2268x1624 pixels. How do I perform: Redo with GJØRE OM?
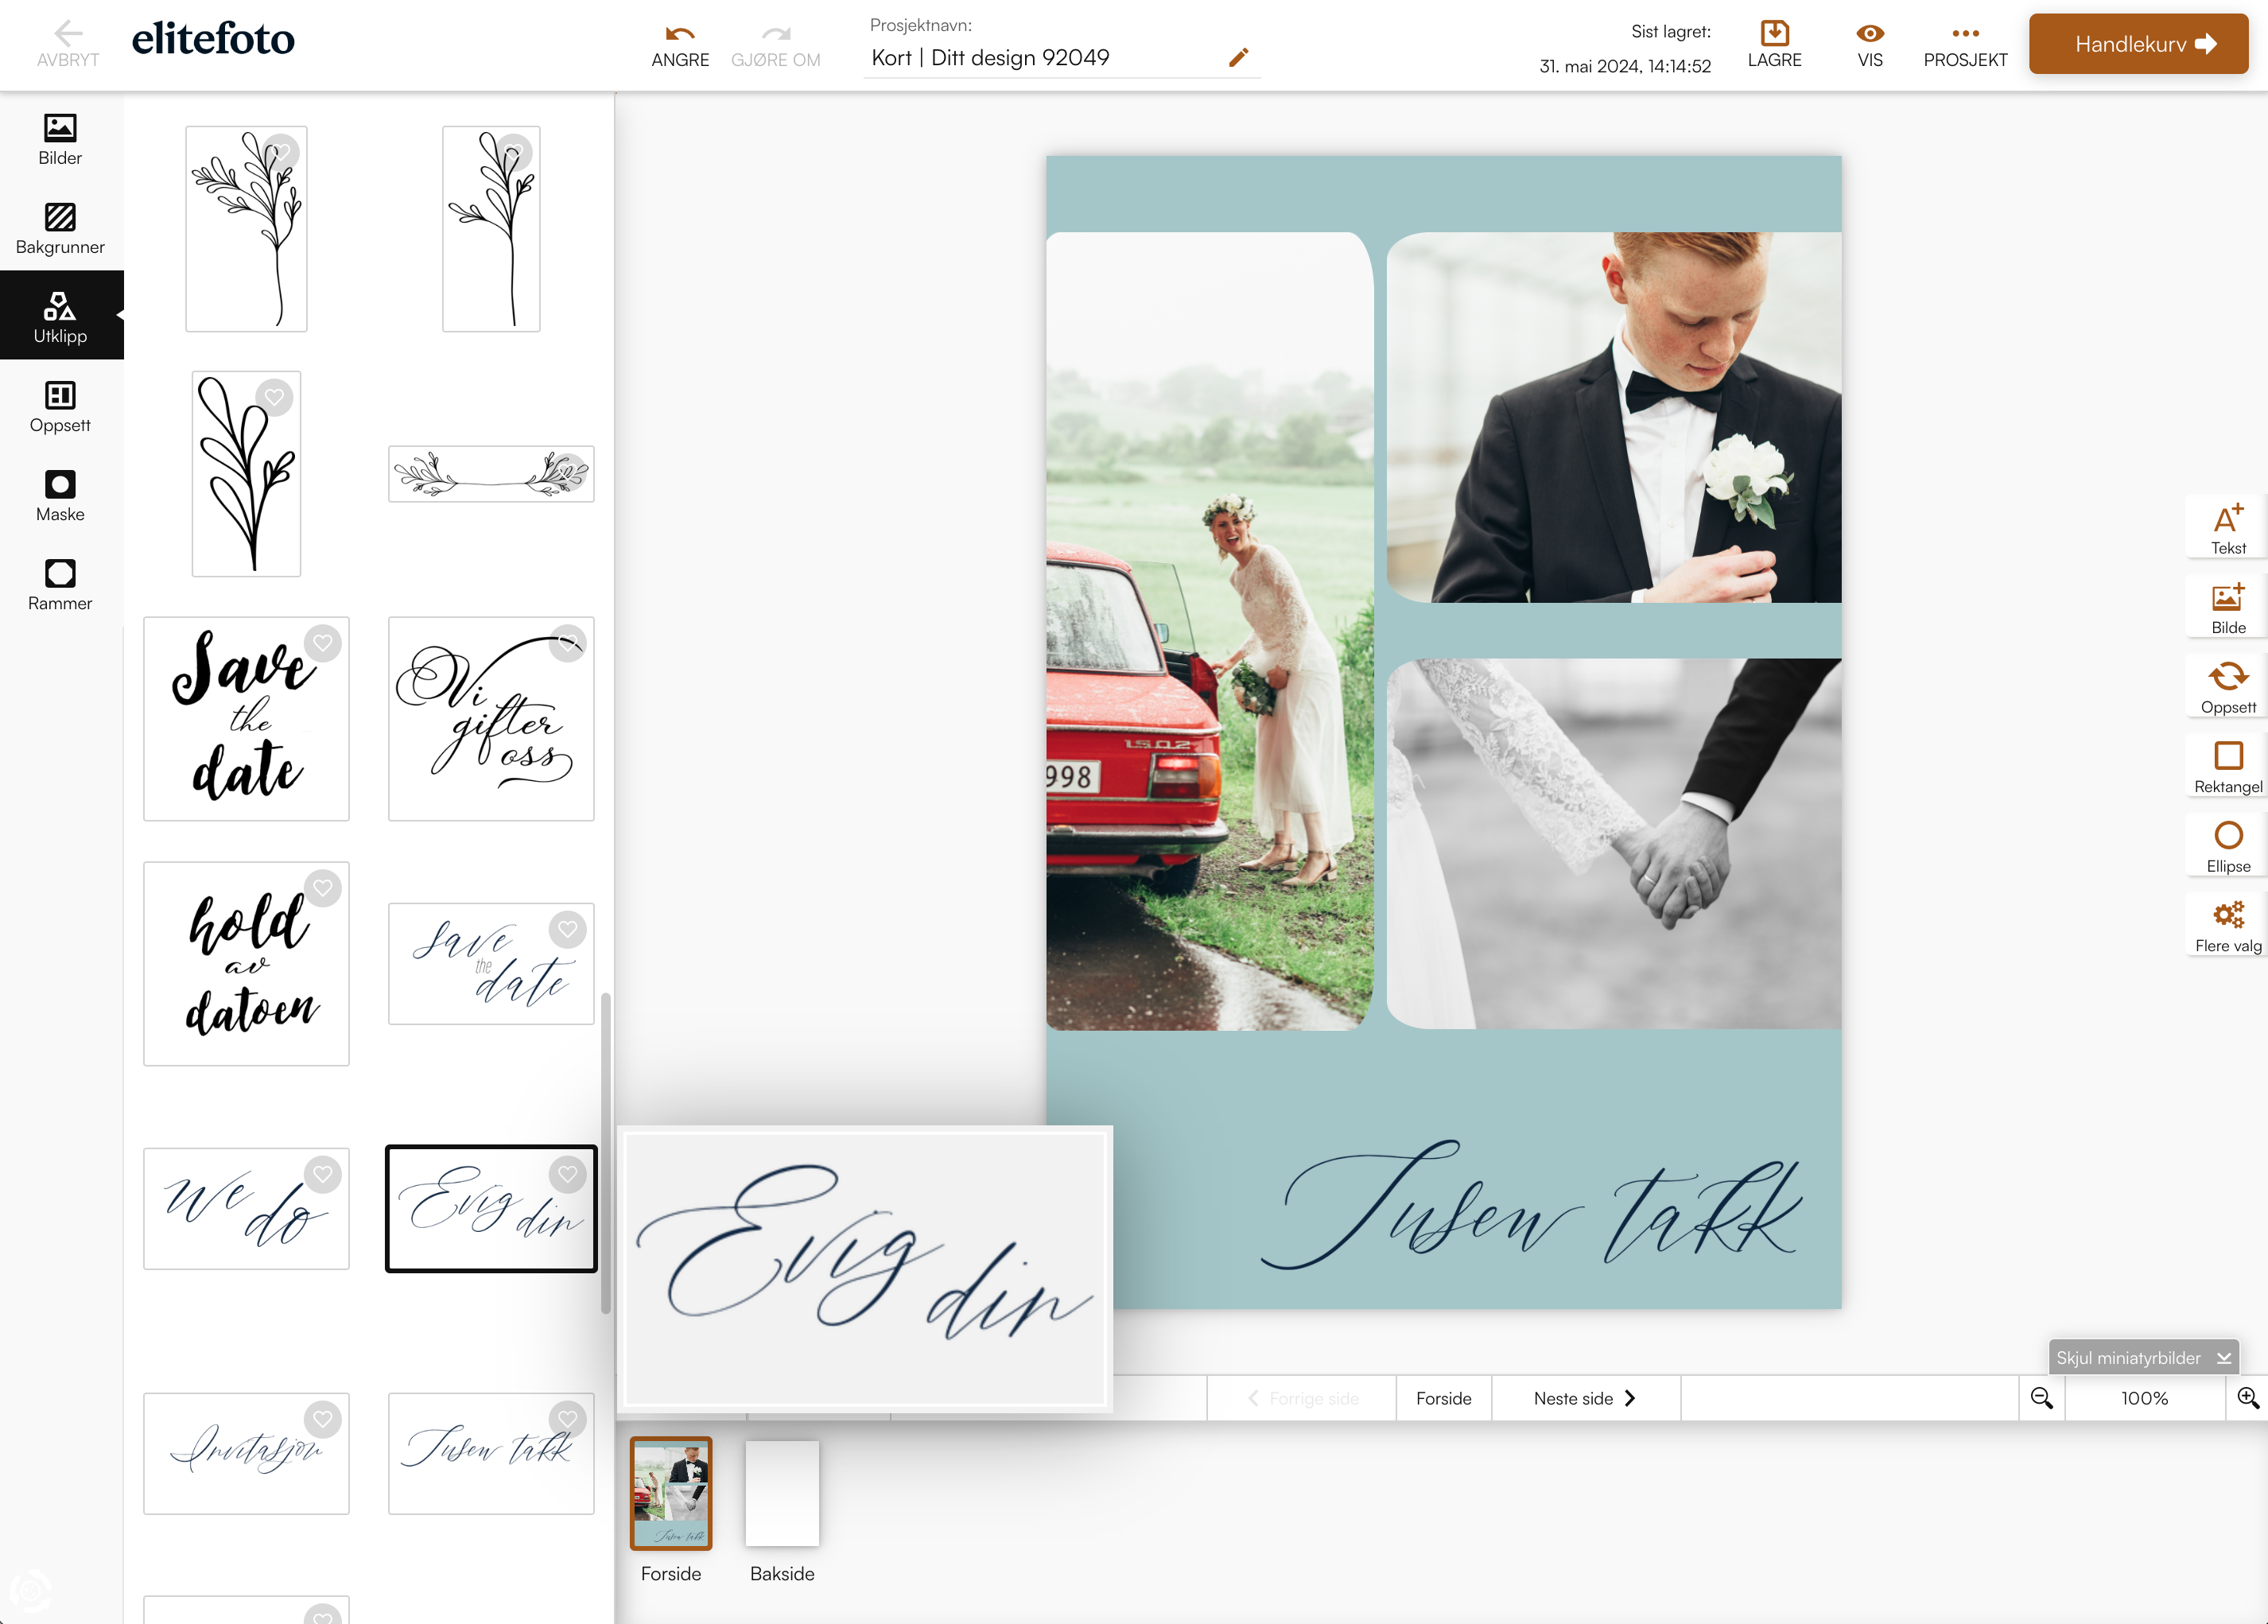pos(776,46)
